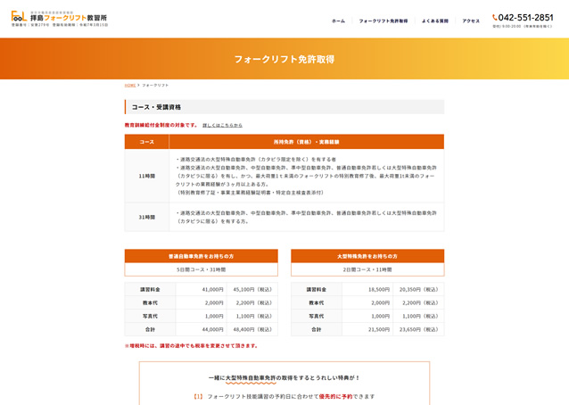Open the ホーム menu item
The image size is (569, 405).
338,21
